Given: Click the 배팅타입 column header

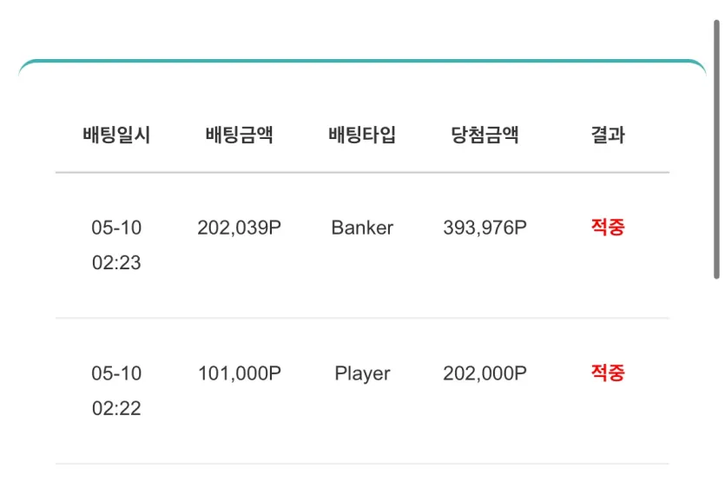Looking at the screenshot, I should [362, 135].
